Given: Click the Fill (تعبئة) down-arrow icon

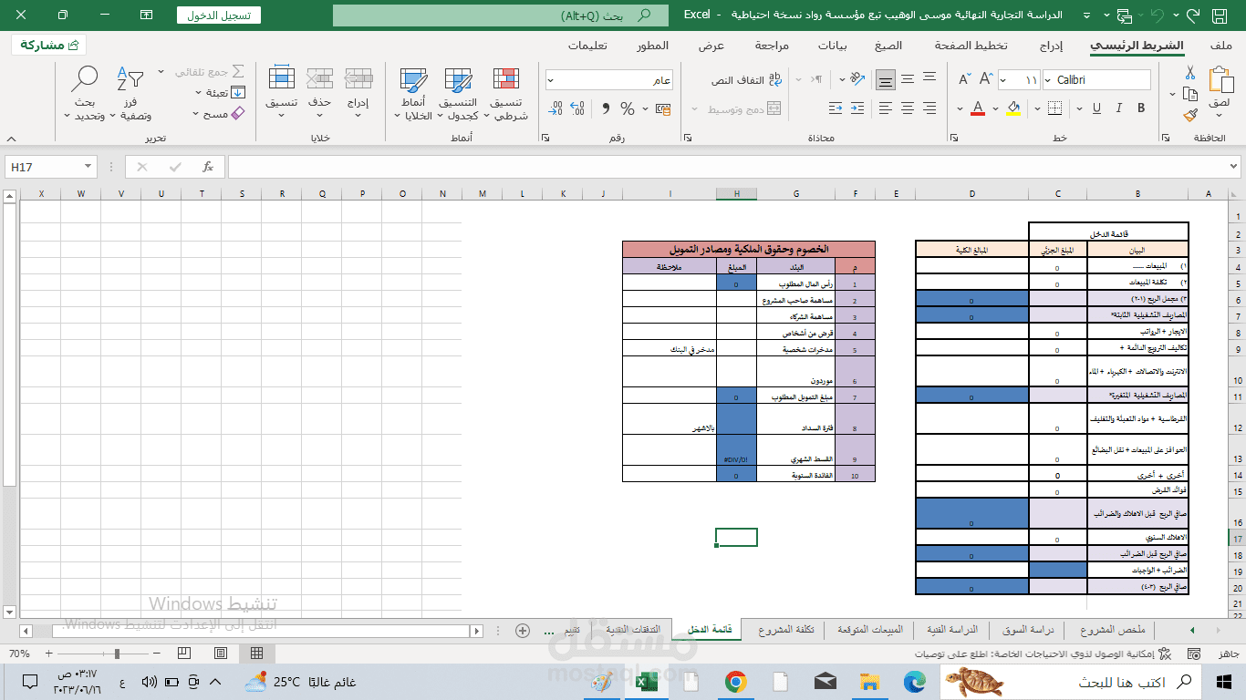Looking at the screenshot, I should point(238,93).
